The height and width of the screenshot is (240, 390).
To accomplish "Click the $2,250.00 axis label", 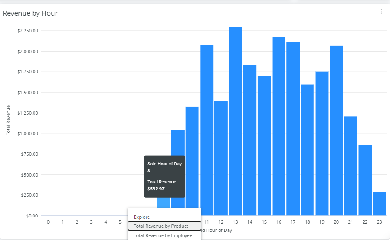I will (27, 31).
